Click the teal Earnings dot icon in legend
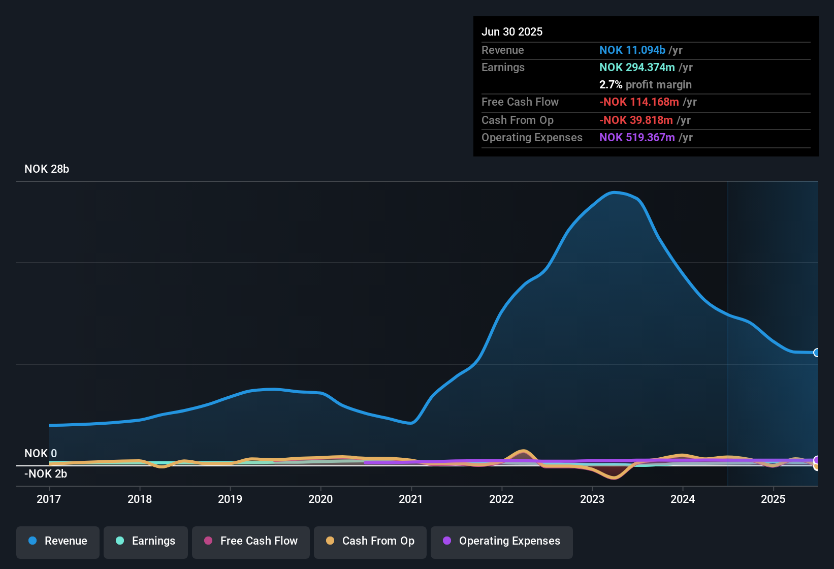Viewport: 834px width, 569px height. 120,541
